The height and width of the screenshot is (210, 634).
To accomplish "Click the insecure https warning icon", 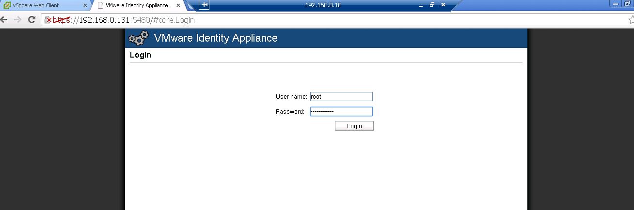I will (48, 20).
